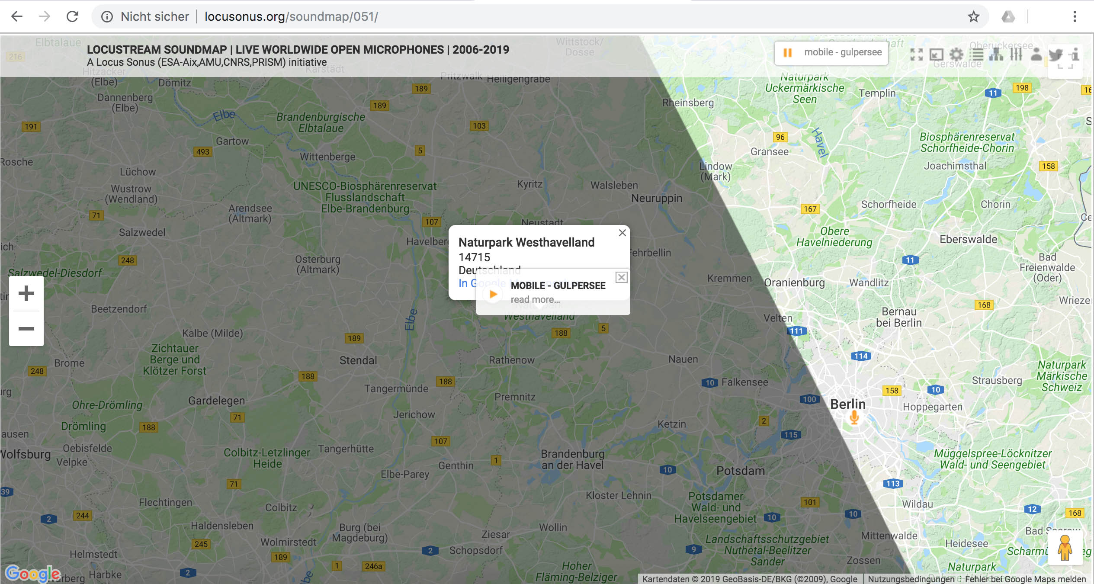The height and width of the screenshot is (584, 1094).
Task: Click the LOCUSTREAM SOUNDMAP header title
Action: (298, 50)
